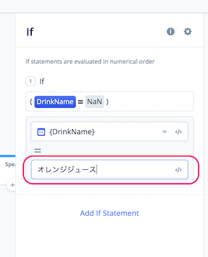Click the dashed expression preview box

tap(110, 101)
